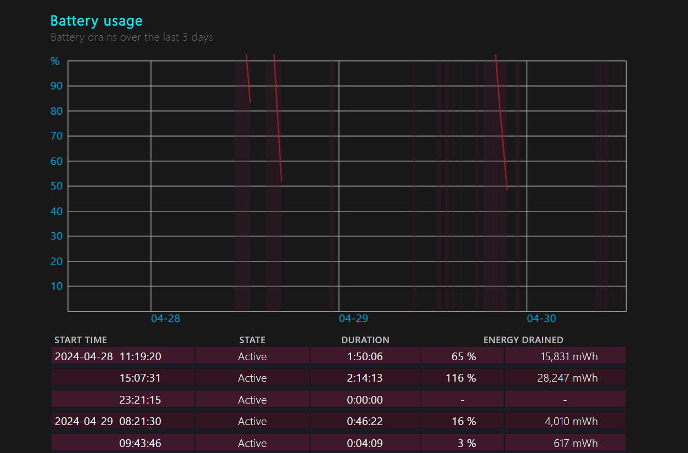Select the 04-30 date label on chart axis
This screenshot has height=453, width=688.
coord(542,318)
